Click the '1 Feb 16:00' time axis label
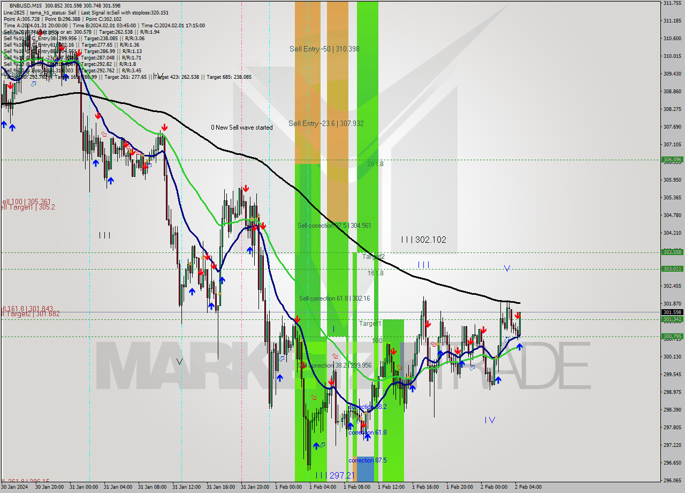 coord(425,487)
